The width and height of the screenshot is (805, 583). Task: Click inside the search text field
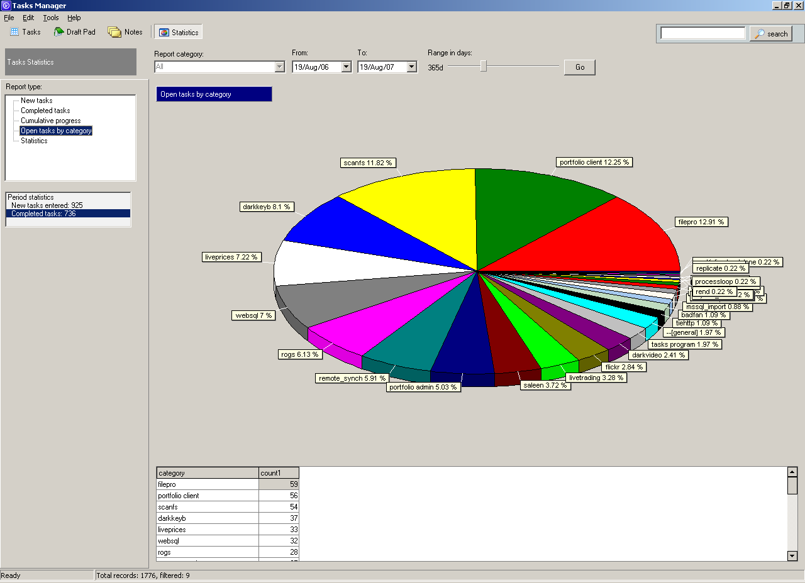pyautogui.click(x=701, y=33)
